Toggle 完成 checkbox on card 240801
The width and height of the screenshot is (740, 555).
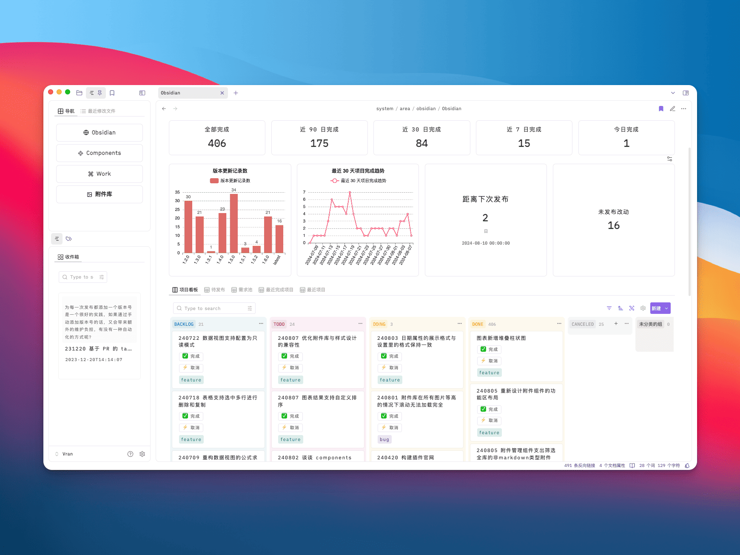pyautogui.click(x=384, y=416)
